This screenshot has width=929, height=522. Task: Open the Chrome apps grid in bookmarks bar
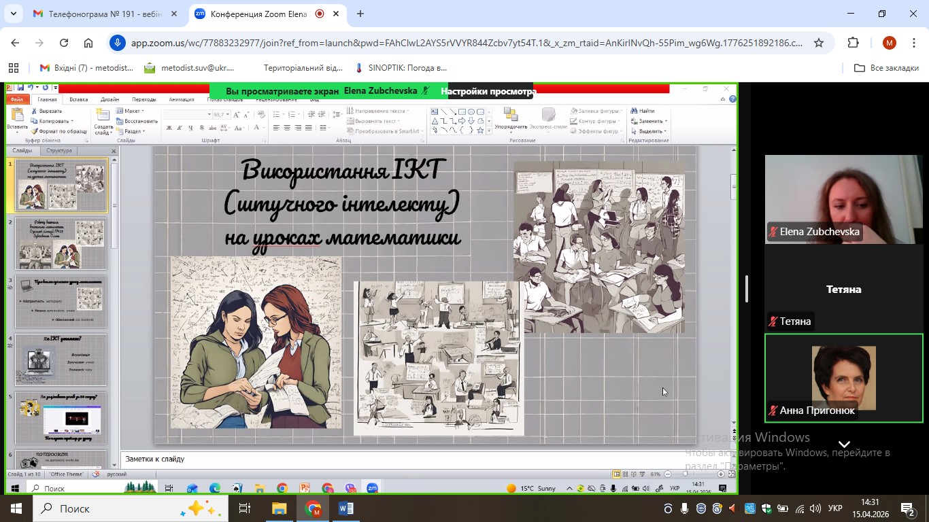[13, 68]
